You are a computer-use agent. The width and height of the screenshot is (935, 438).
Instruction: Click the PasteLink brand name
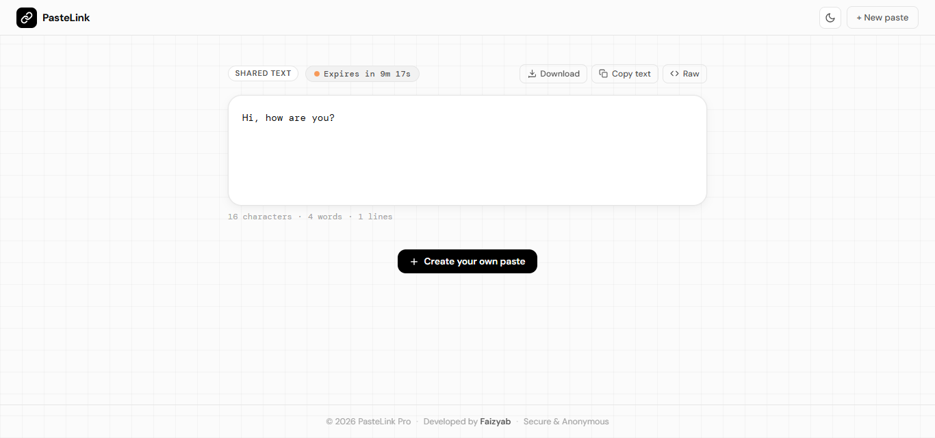pyautogui.click(x=66, y=18)
